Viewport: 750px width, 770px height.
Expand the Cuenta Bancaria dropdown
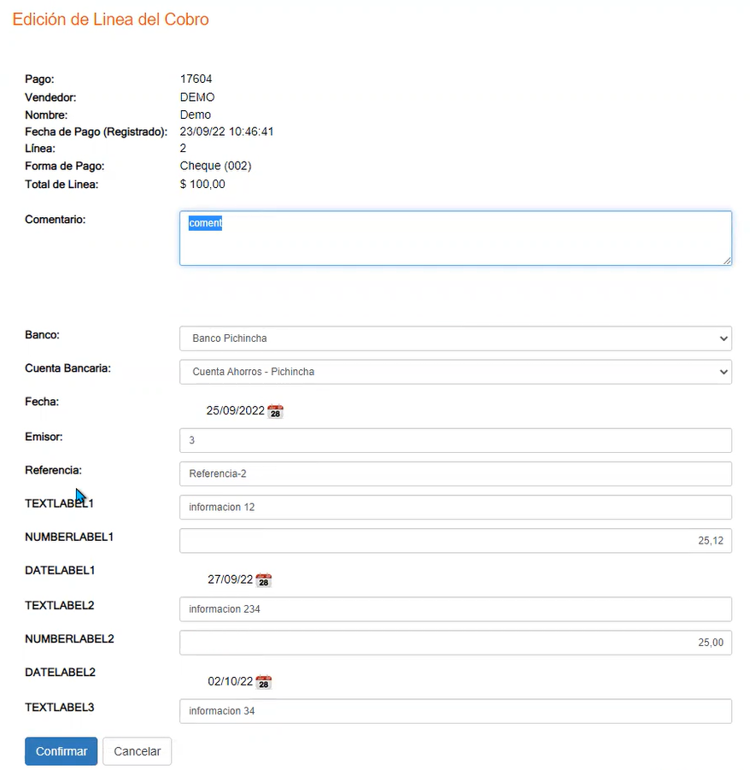pyautogui.click(x=455, y=372)
